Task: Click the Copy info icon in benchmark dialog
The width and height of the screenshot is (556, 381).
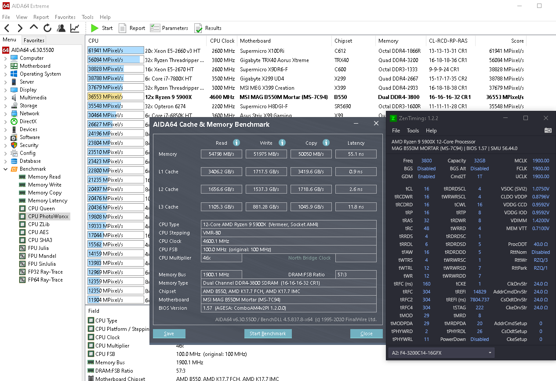Action: pos(326,143)
